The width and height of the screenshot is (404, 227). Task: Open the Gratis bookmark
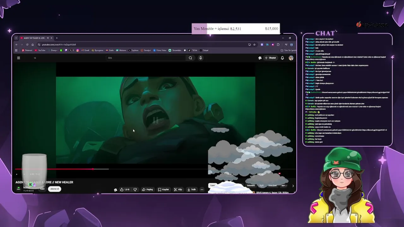(110, 50)
